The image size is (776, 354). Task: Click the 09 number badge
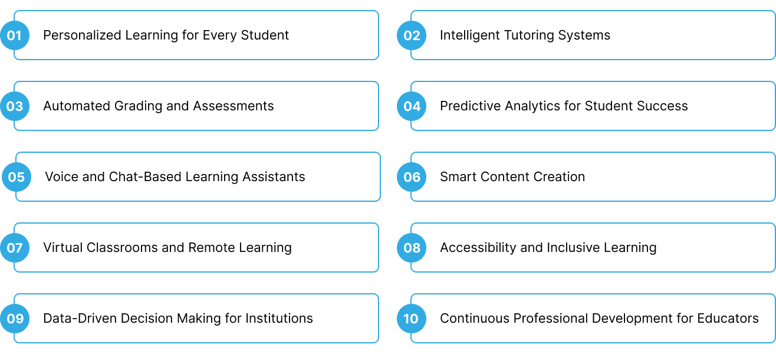point(14,319)
